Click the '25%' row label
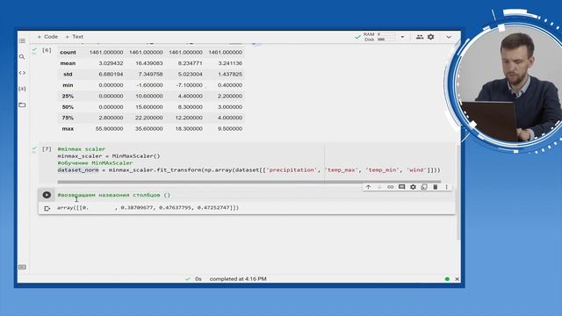This screenshot has width=562, height=316. 68,96
